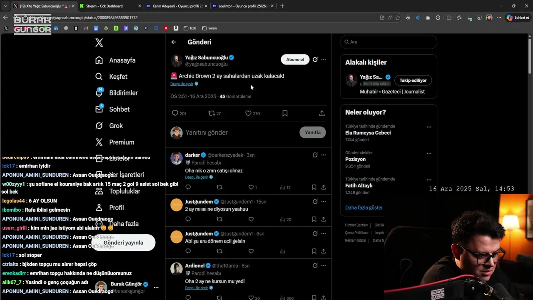The width and height of the screenshot is (533, 300).
Task: Open the Fatih Altaylı trend
Action: (359, 186)
